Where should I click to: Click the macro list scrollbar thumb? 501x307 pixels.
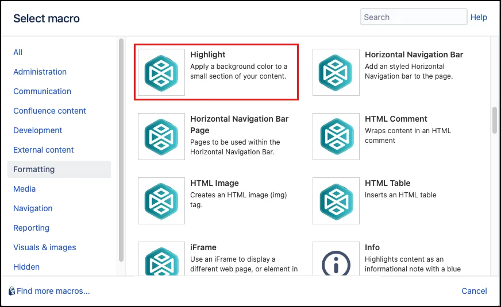pyautogui.click(x=495, y=120)
